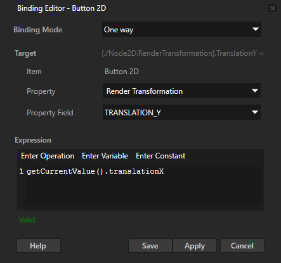This screenshot has width=281, height=263.
Task: Click line number 1 in expression editor
Action: click(21, 171)
